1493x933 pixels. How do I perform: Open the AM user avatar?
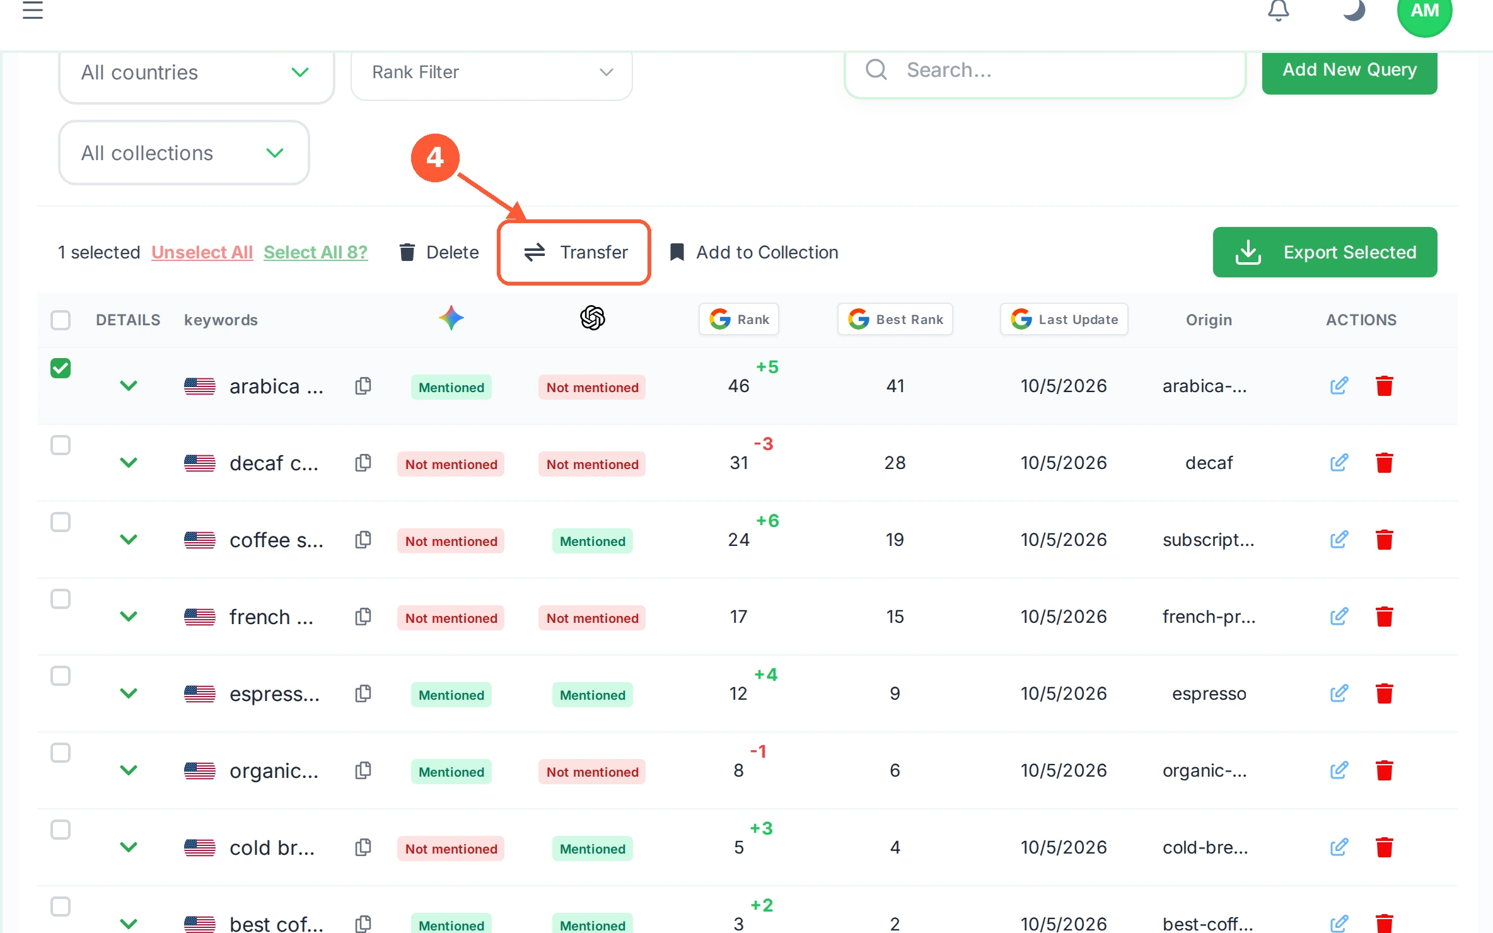(1424, 11)
